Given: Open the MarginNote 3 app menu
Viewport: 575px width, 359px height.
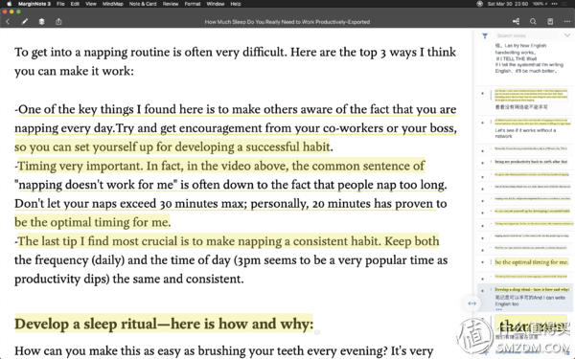Looking at the screenshot, I should point(34,4).
